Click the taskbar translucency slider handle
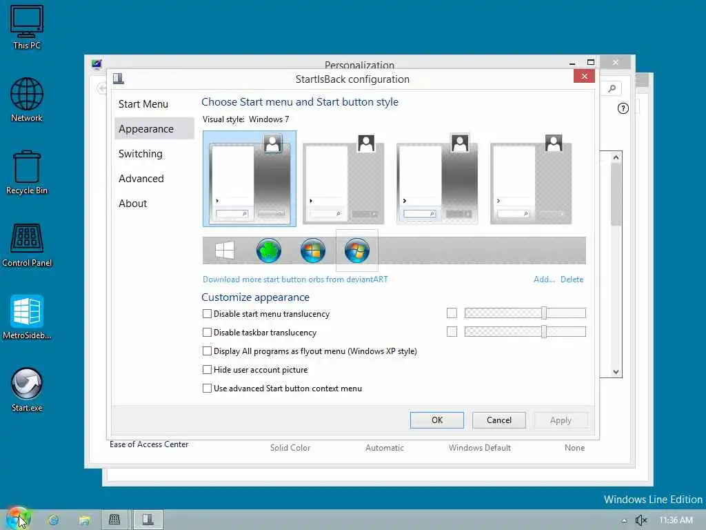This screenshot has height=530, width=706. pos(544,332)
